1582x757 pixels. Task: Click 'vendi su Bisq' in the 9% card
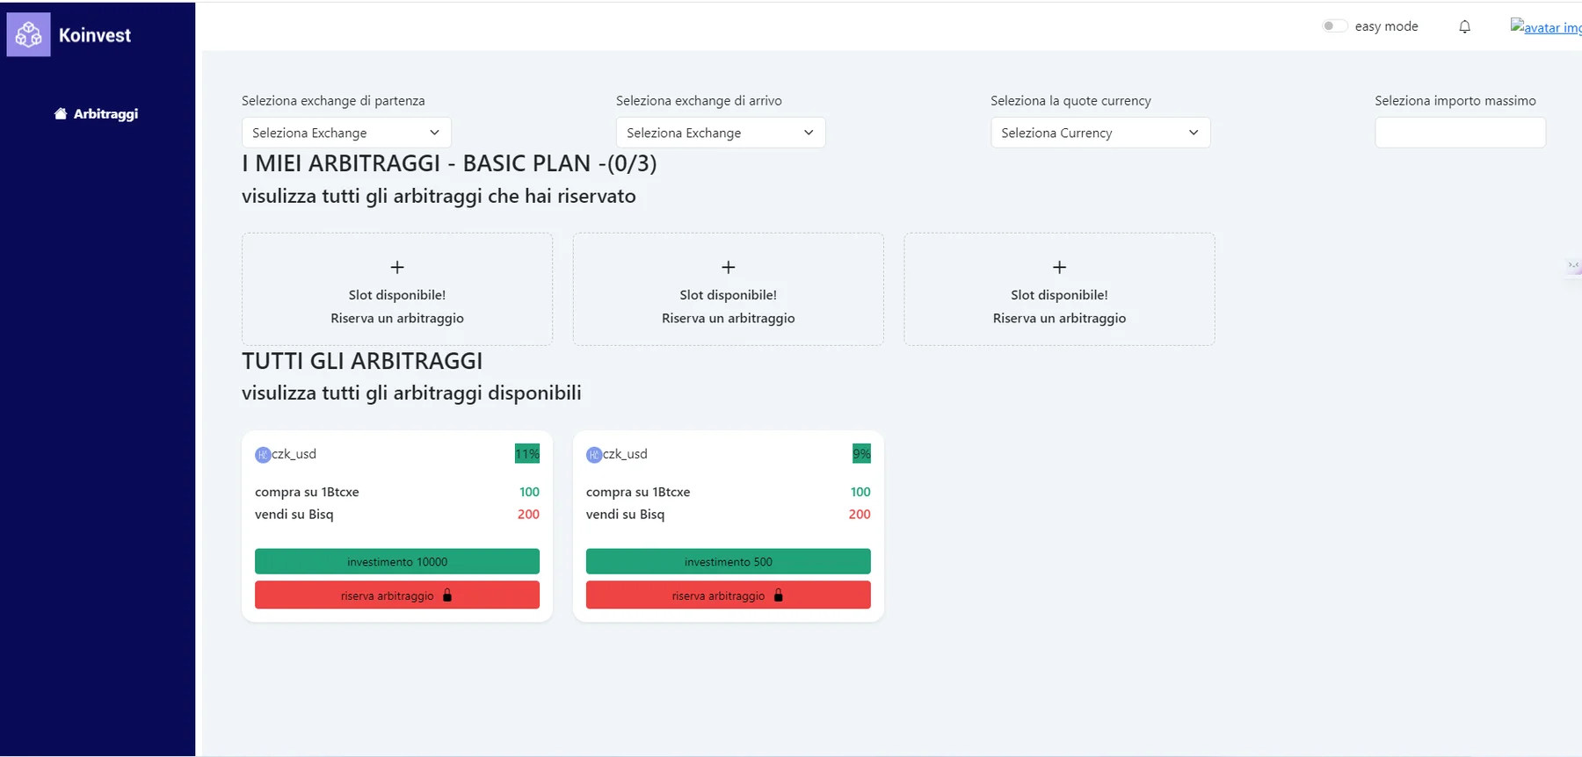625,515
